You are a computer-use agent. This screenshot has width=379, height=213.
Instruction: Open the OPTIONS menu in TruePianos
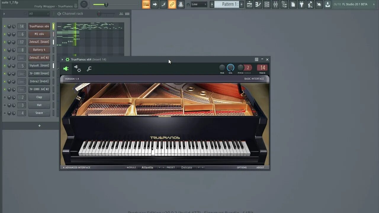coord(242,167)
